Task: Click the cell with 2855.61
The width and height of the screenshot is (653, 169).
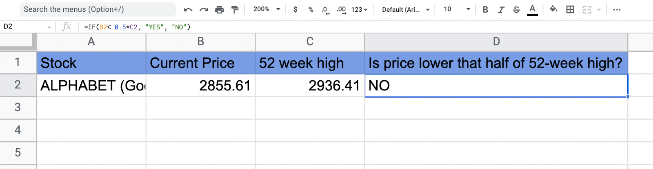Action: click(201, 86)
